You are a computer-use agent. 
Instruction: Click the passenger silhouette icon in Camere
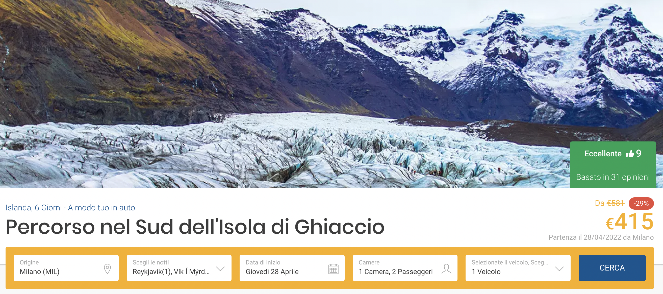pyautogui.click(x=446, y=268)
